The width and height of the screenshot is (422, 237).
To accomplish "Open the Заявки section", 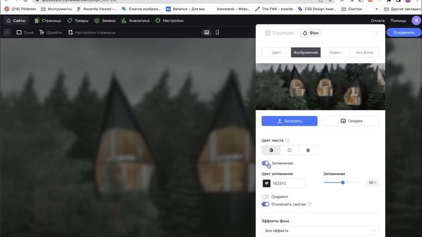I will (105, 20).
